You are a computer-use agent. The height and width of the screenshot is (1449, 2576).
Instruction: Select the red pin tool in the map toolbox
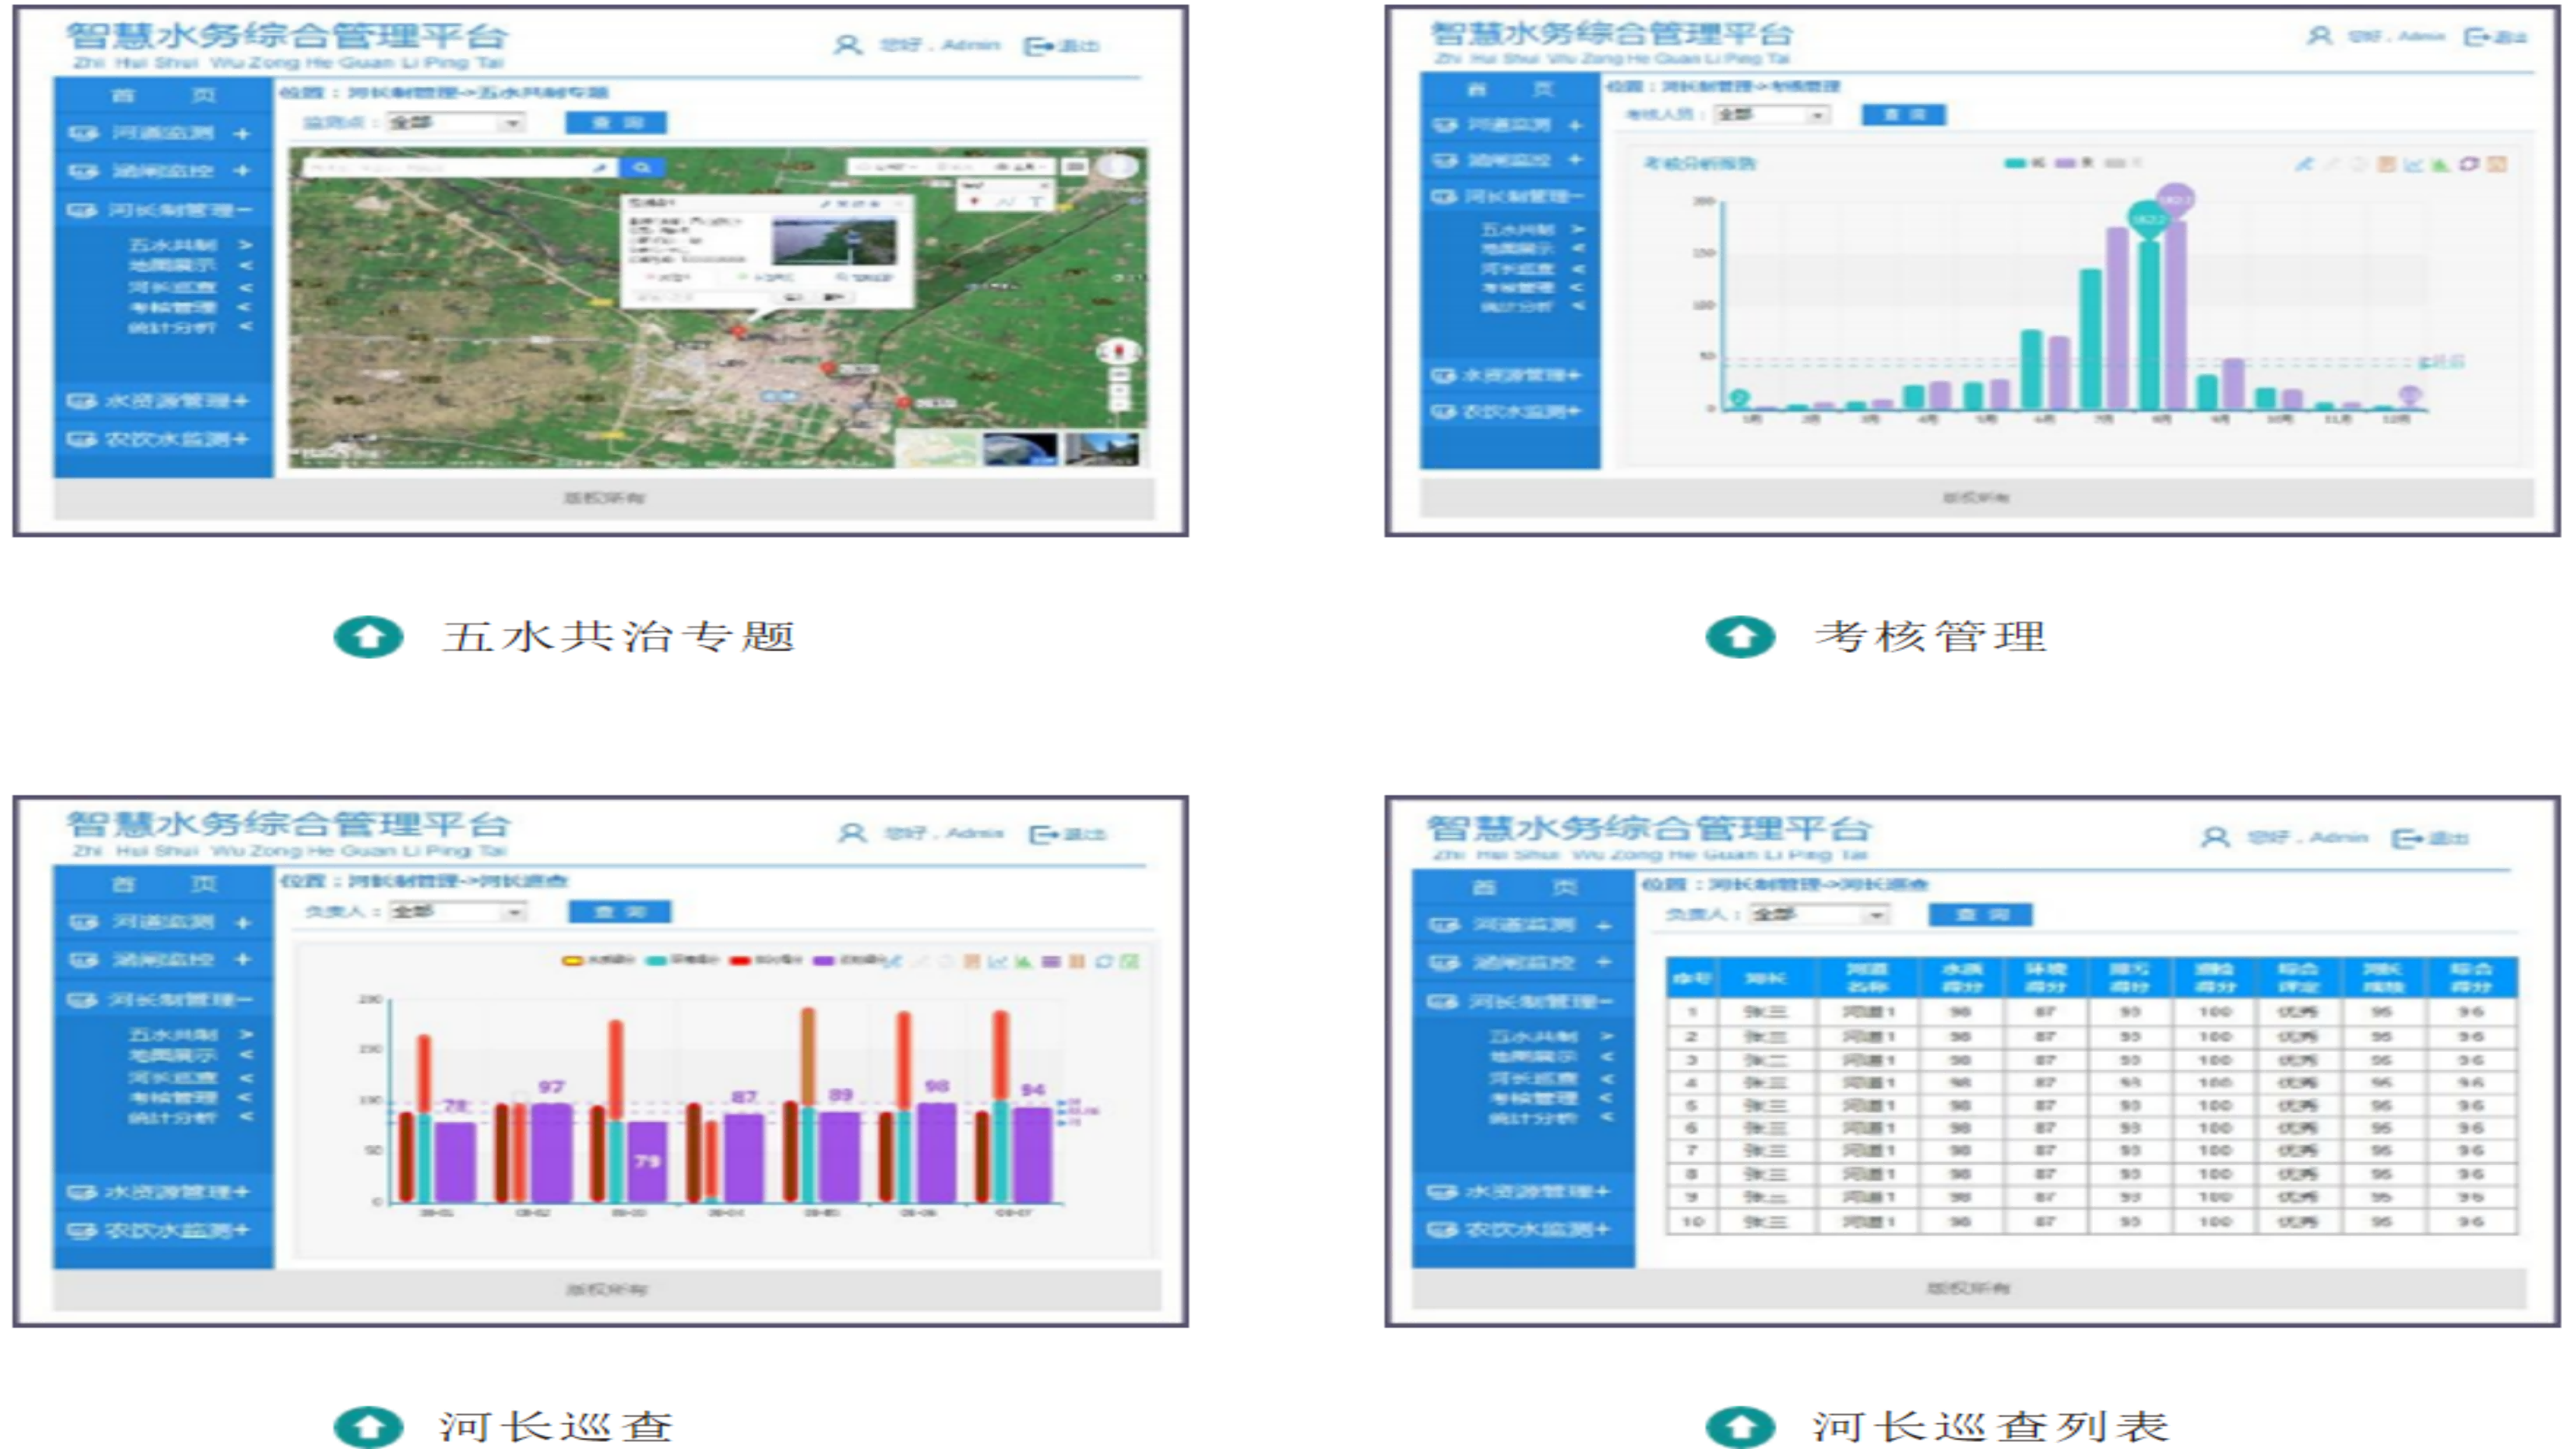point(975,201)
